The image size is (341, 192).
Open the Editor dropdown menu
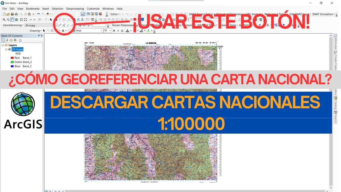115,14
